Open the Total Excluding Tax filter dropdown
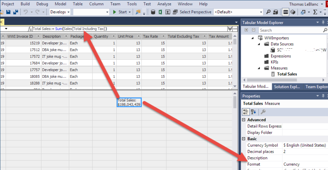This screenshot has width=328, height=170. pyautogui.click(x=204, y=36)
